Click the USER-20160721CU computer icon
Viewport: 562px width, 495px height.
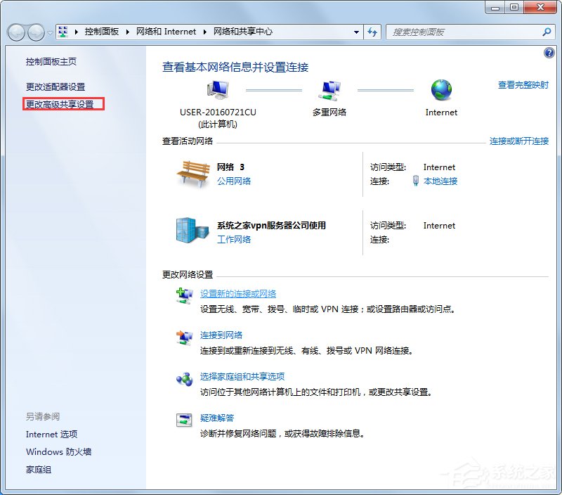pyautogui.click(x=218, y=90)
